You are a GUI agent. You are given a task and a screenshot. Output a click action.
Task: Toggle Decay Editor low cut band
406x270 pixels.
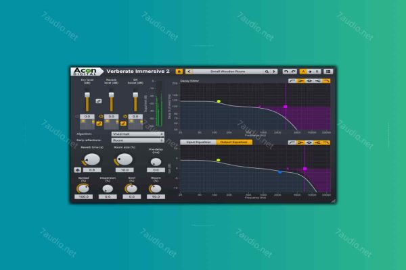(x=292, y=81)
